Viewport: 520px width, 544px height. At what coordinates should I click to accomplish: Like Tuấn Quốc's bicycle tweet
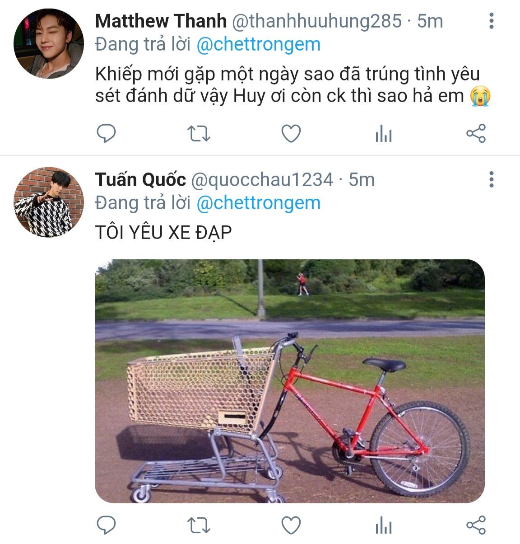point(291,525)
